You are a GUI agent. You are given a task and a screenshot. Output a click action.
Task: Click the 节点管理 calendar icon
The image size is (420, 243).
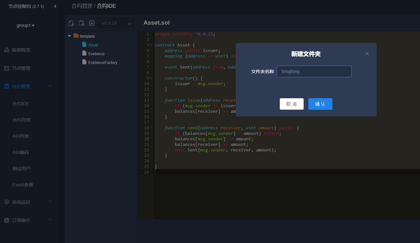pyautogui.click(x=7, y=68)
